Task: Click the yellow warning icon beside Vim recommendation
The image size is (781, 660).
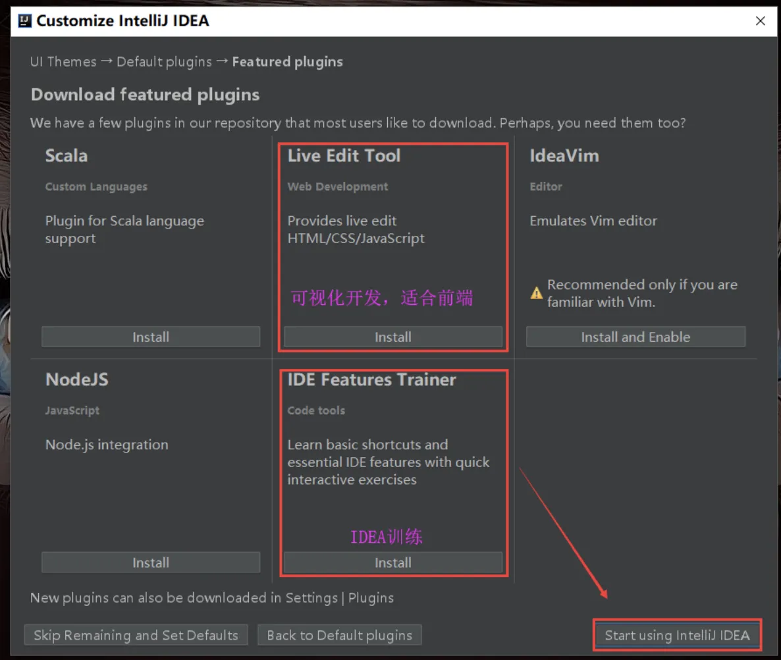Action: [x=537, y=293]
